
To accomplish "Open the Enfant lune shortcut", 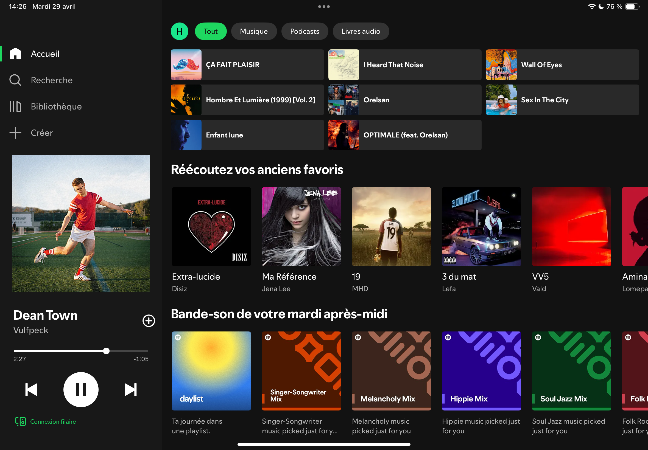I will point(247,135).
